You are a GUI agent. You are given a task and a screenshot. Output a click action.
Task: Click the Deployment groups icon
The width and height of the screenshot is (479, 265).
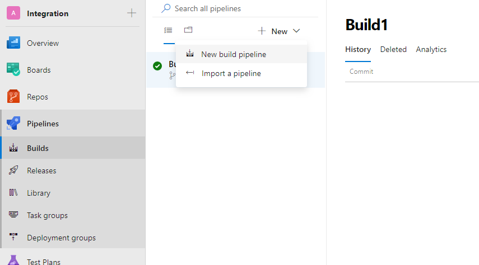tap(13, 238)
